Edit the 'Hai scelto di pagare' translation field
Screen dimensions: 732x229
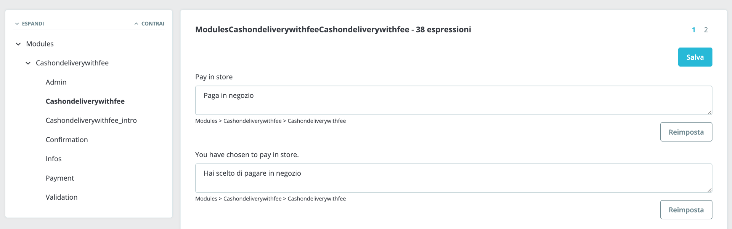[453, 178]
